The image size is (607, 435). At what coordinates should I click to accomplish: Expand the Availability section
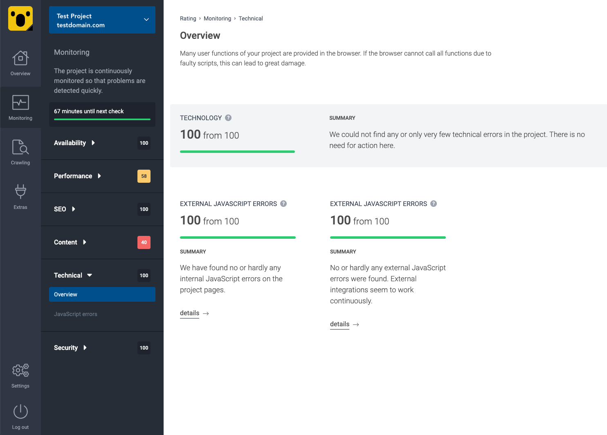pyautogui.click(x=74, y=143)
